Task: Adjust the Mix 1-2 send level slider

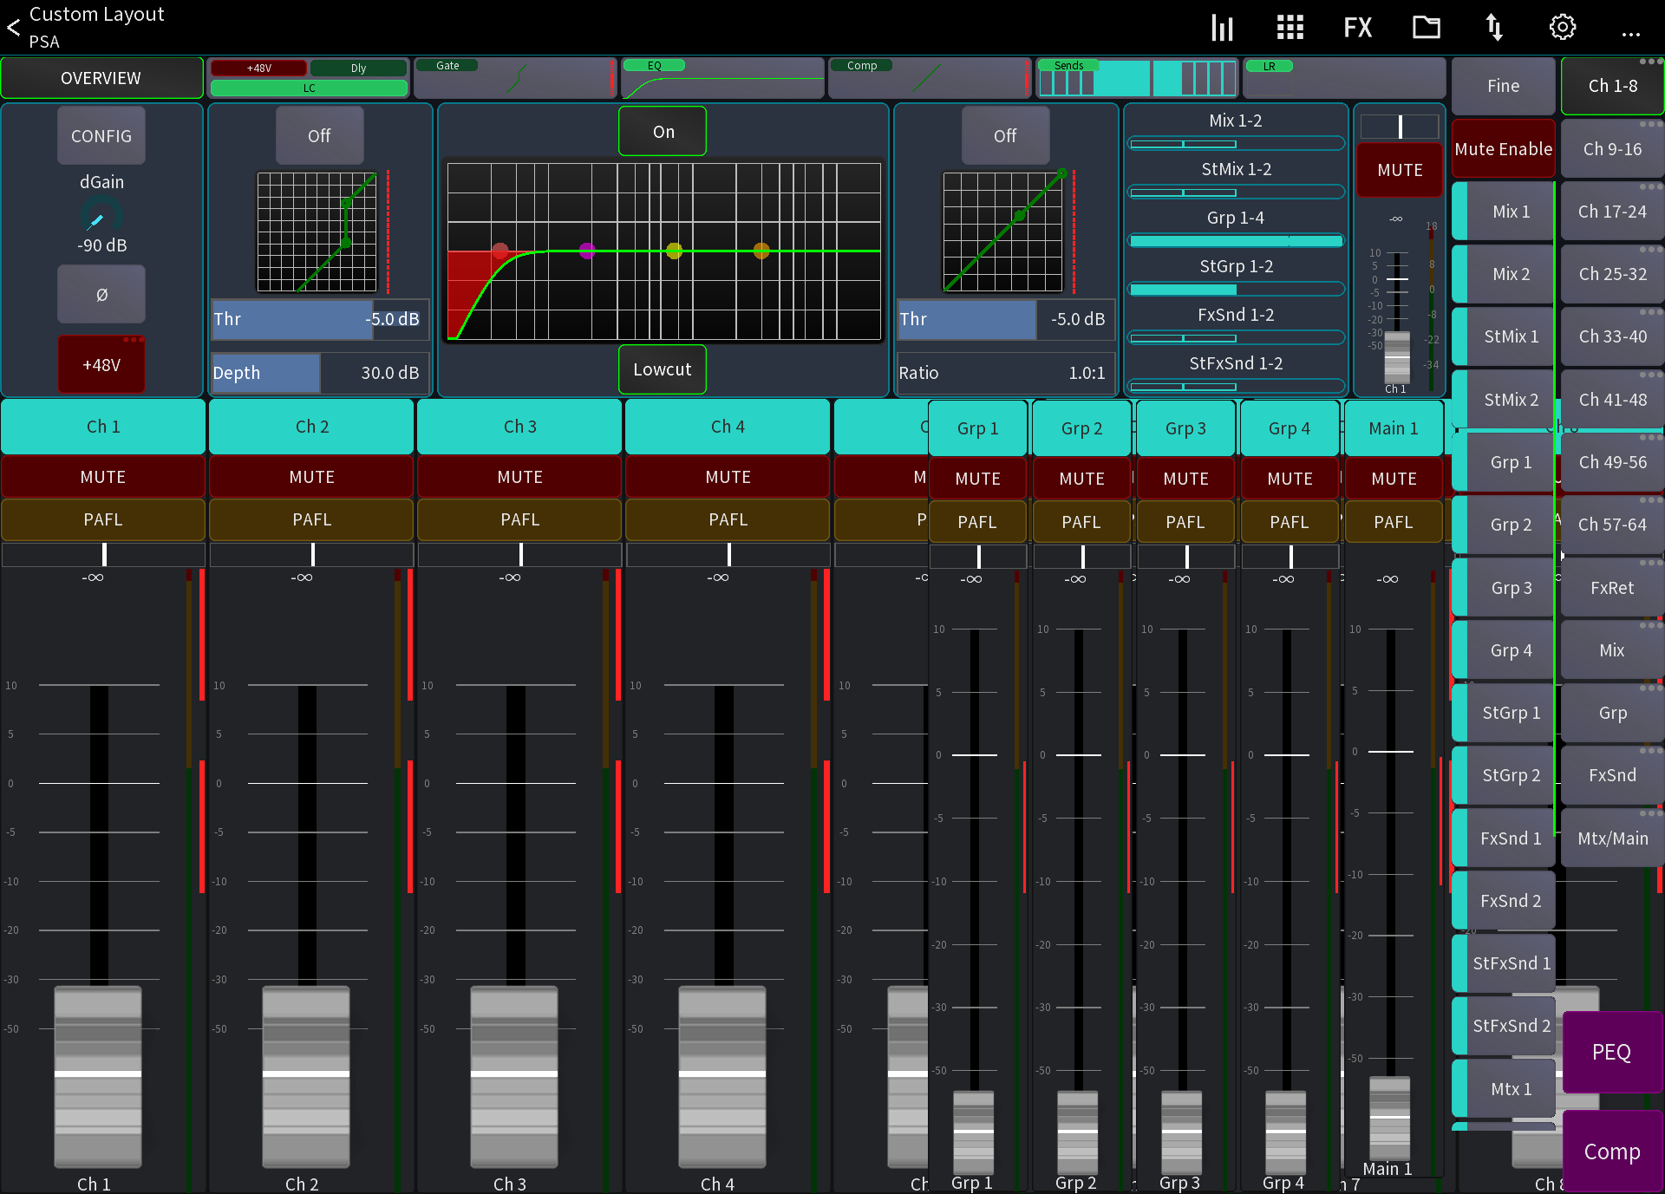Action: pyautogui.click(x=1235, y=142)
